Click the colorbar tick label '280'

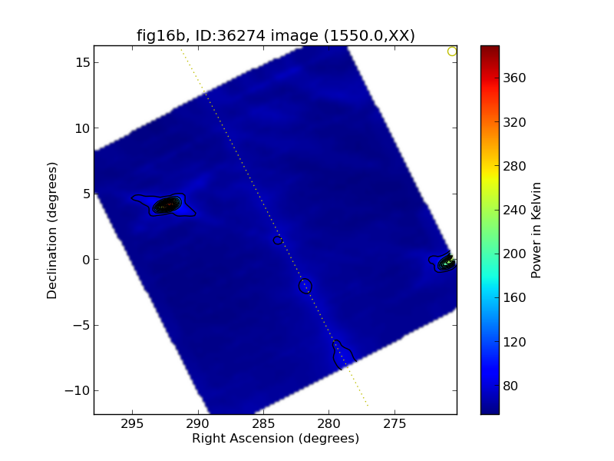point(514,166)
